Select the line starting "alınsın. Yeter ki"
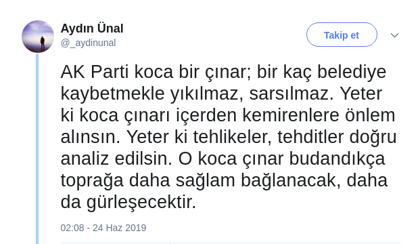This screenshot has width=420, height=244. click(229, 137)
